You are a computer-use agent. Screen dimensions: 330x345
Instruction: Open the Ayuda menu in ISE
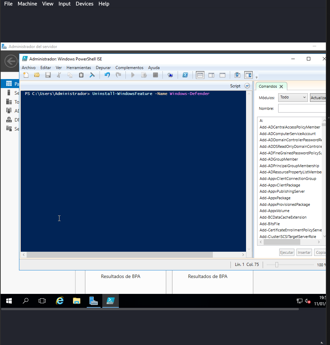point(154,68)
